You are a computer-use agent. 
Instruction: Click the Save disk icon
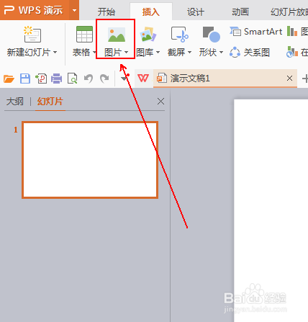25,79
